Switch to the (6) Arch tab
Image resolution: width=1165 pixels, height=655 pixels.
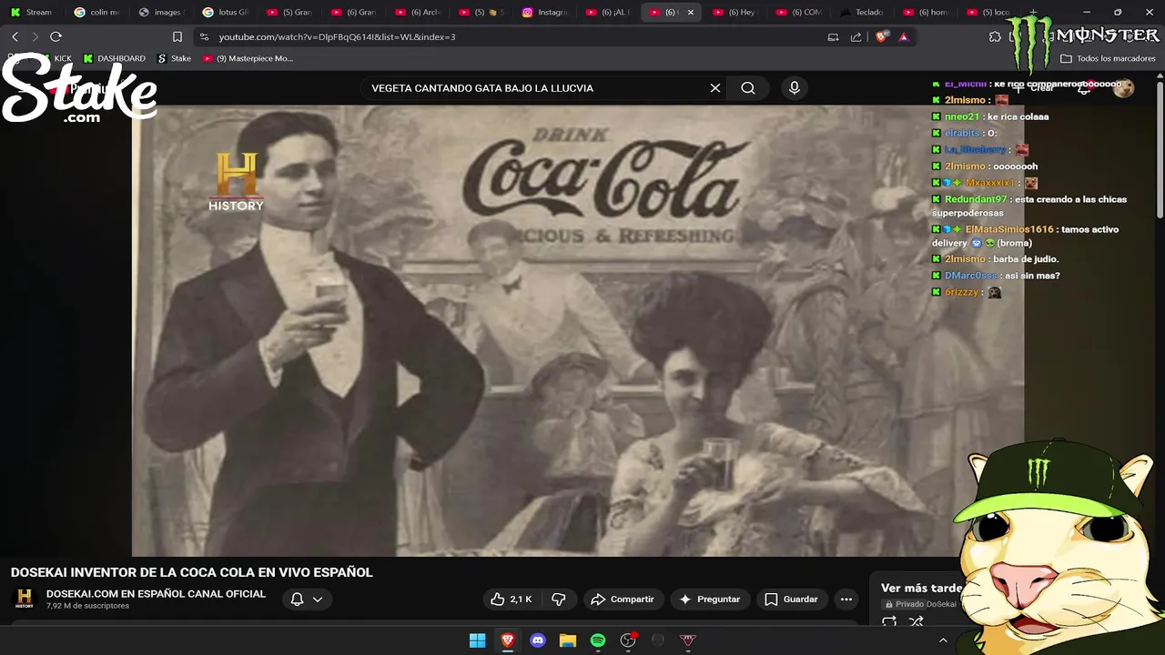pyautogui.click(x=418, y=12)
